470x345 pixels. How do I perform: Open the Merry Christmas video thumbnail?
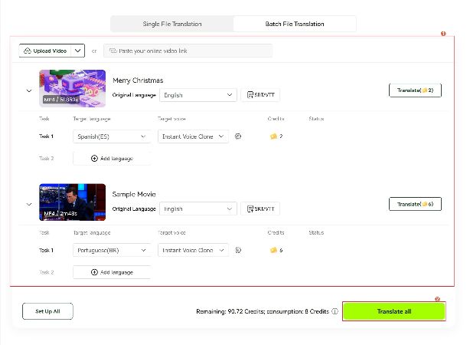pyautogui.click(x=72, y=89)
